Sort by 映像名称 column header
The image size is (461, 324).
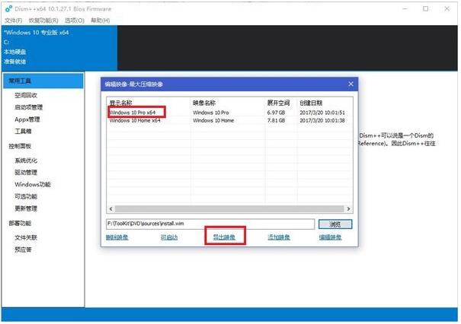click(204, 103)
